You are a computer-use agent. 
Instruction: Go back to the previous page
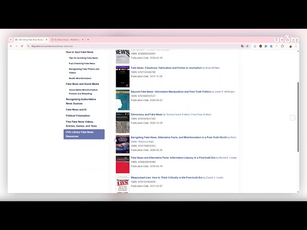(11, 46)
